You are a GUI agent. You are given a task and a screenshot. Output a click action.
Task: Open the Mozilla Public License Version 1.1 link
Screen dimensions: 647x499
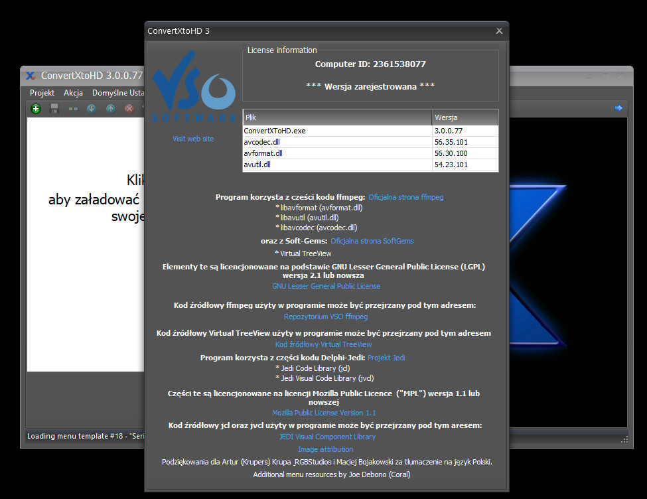tap(324, 413)
